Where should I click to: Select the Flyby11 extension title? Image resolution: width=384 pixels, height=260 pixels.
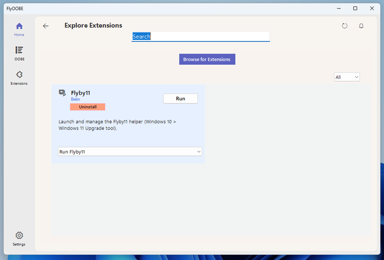80,93
